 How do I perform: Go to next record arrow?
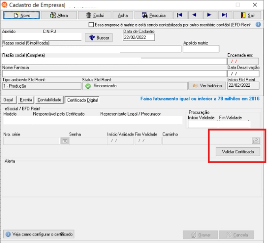(209, 15)
